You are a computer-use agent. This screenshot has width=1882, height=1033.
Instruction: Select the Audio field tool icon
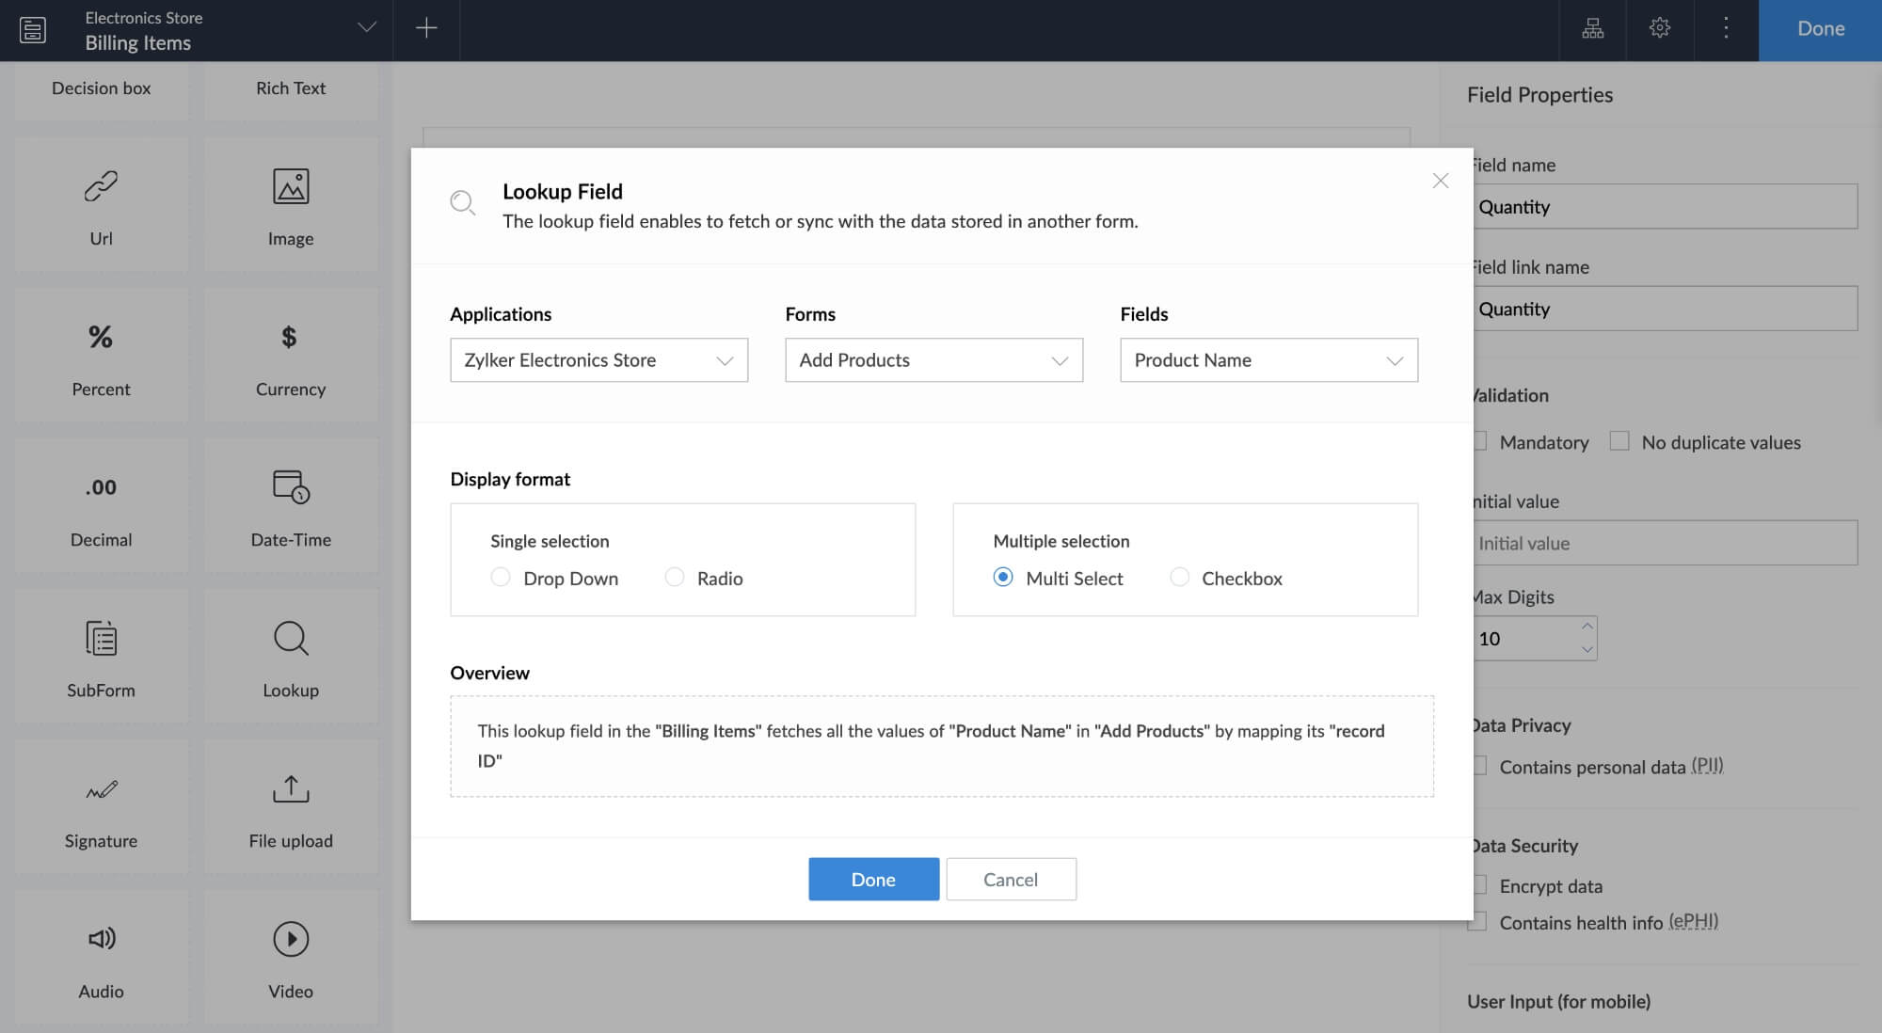click(x=101, y=939)
